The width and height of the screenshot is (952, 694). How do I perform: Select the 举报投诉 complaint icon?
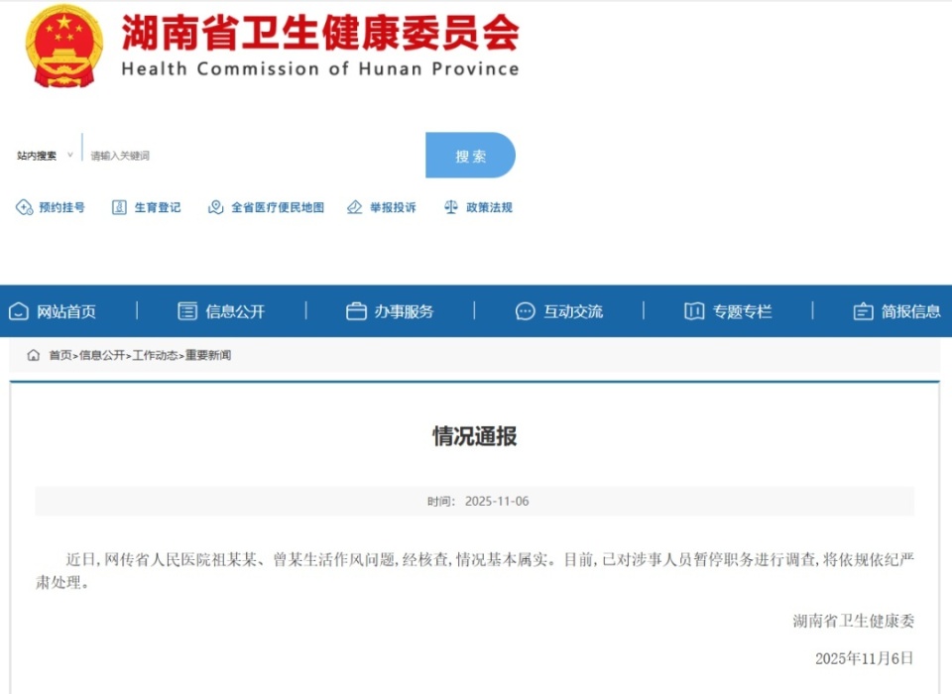click(x=354, y=207)
